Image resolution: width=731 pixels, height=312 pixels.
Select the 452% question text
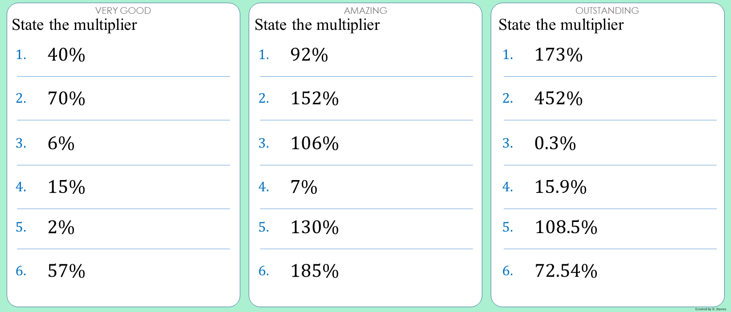click(x=559, y=99)
